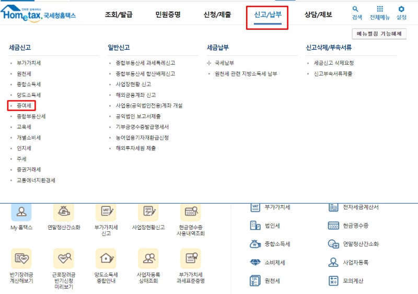Image resolution: width=418 pixels, height=294 pixels.
Task: Open 세금신고 삭제요청
Action: (334, 63)
